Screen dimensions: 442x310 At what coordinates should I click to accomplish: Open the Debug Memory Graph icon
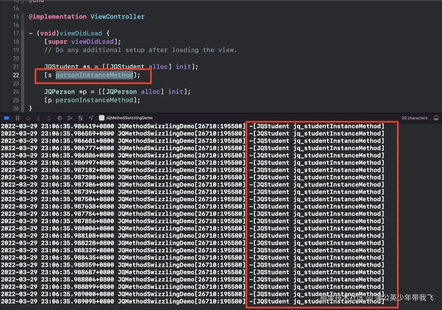point(70,118)
